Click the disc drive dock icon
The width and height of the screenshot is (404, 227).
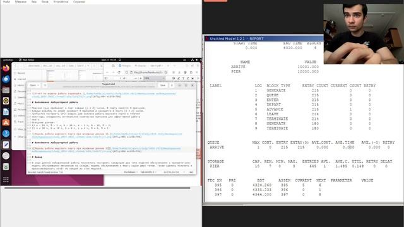click(6, 156)
